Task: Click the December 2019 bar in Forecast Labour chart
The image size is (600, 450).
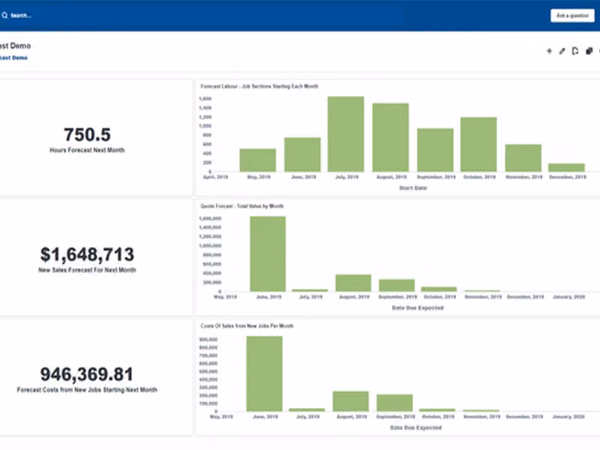Action: click(567, 167)
